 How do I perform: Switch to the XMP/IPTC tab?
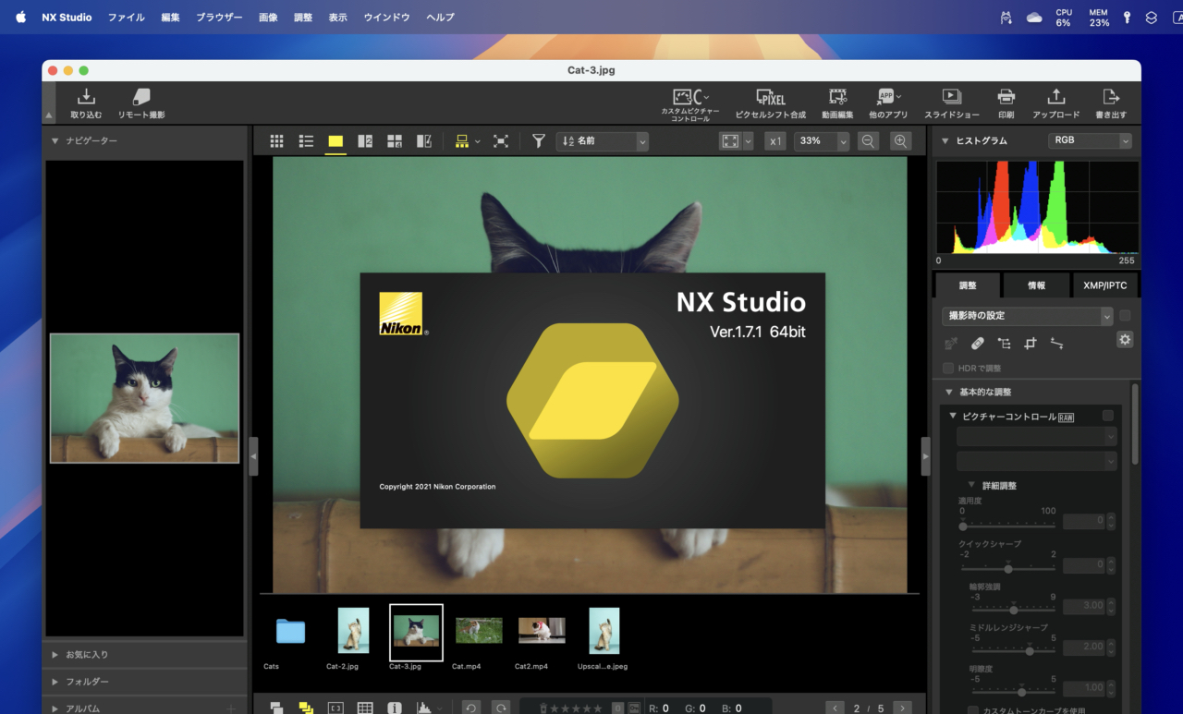click(1105, 285)
